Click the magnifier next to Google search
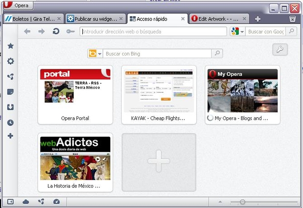 (291, 31)
